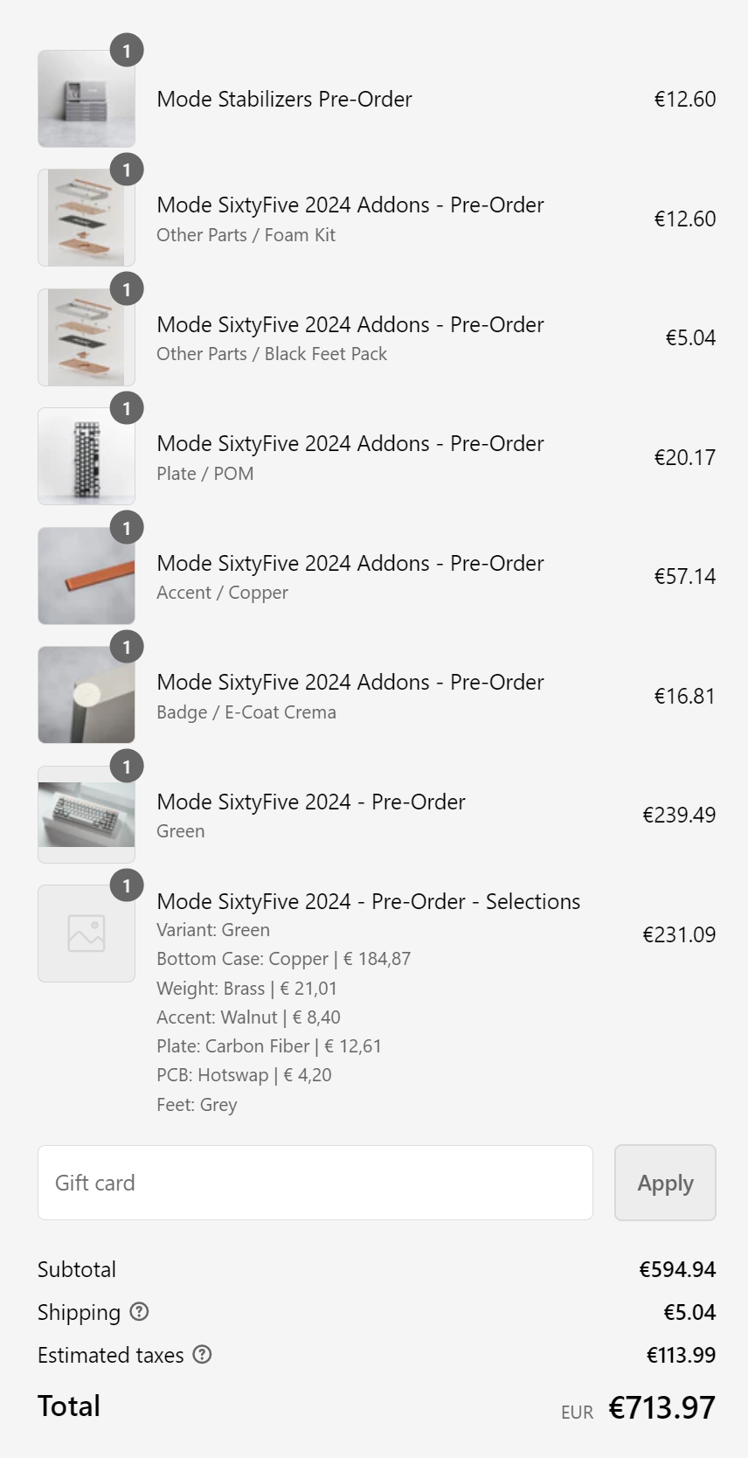Click the Black Feet Pack thumbnail
This screenshot has height=1458, width=748.
[x=86, y=337]
